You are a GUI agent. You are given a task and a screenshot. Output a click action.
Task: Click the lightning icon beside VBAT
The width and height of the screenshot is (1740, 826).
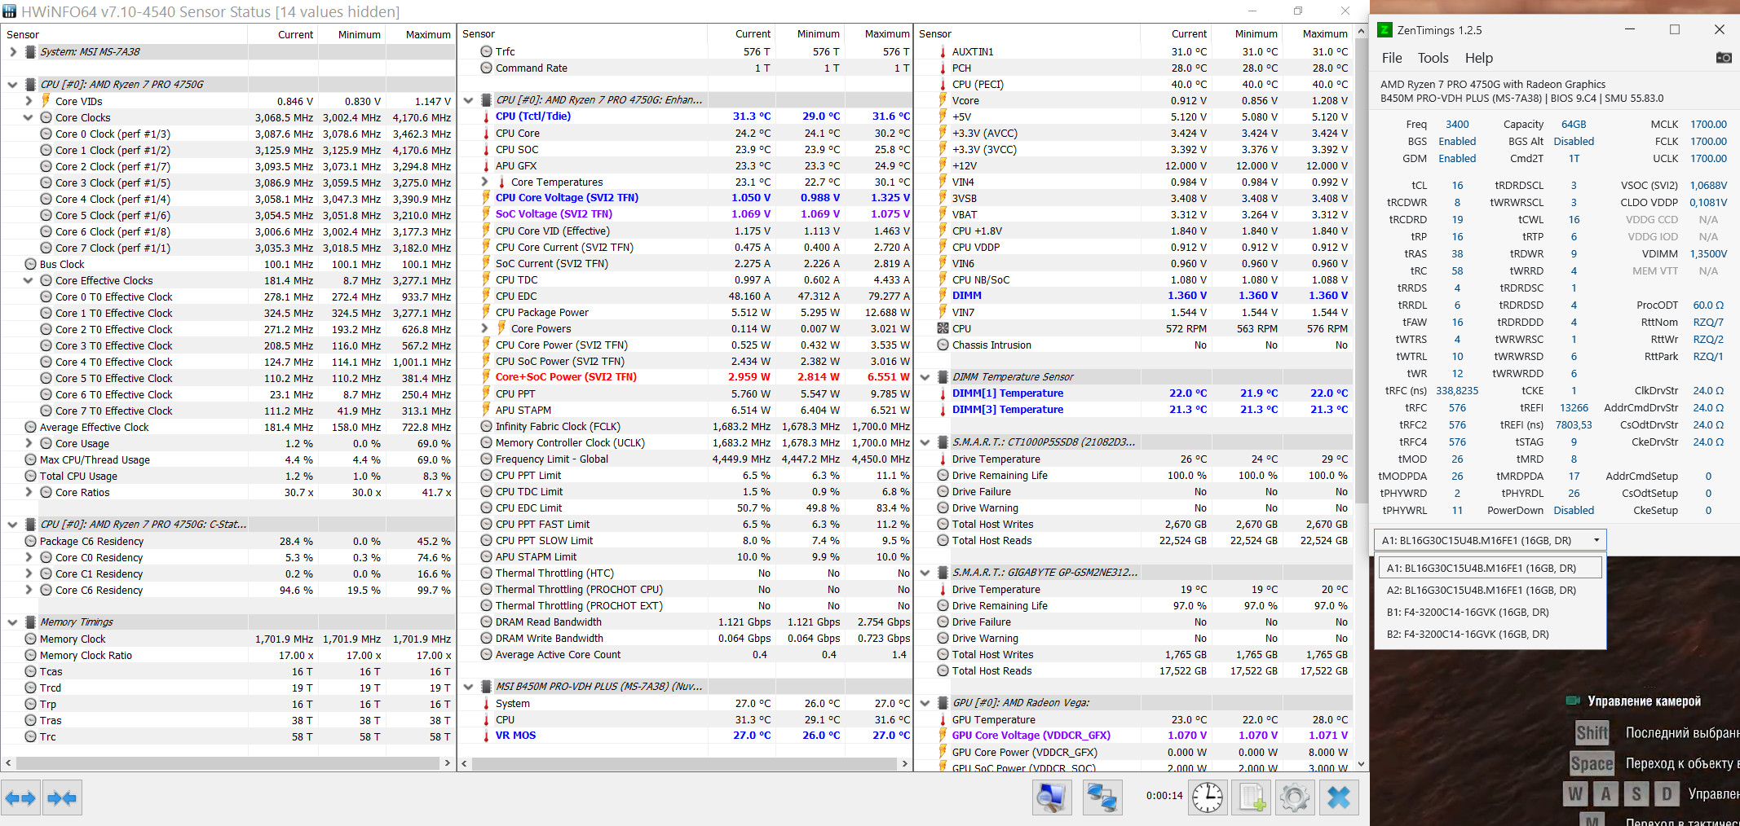943,214
